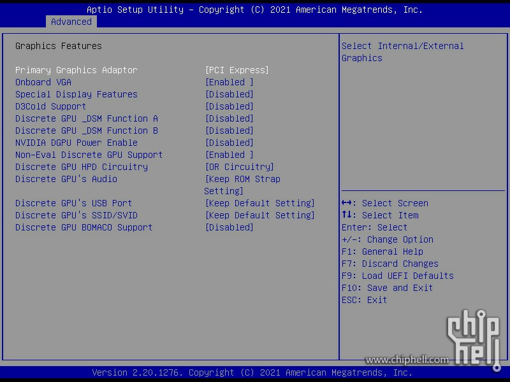Click the Enter: Select key hint
This screenshot has width=510, height=382.
pos(374,227)
